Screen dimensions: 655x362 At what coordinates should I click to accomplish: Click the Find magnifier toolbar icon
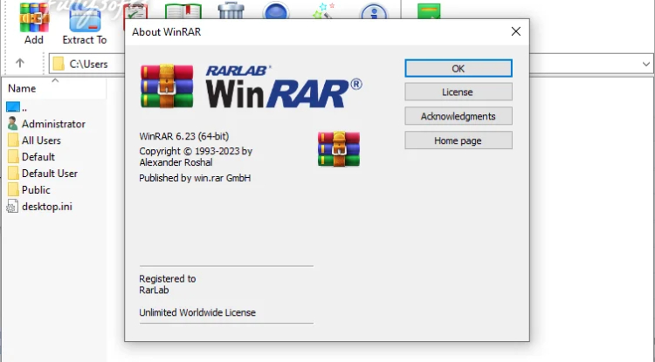pyautogui.click(x=276, y=11)
